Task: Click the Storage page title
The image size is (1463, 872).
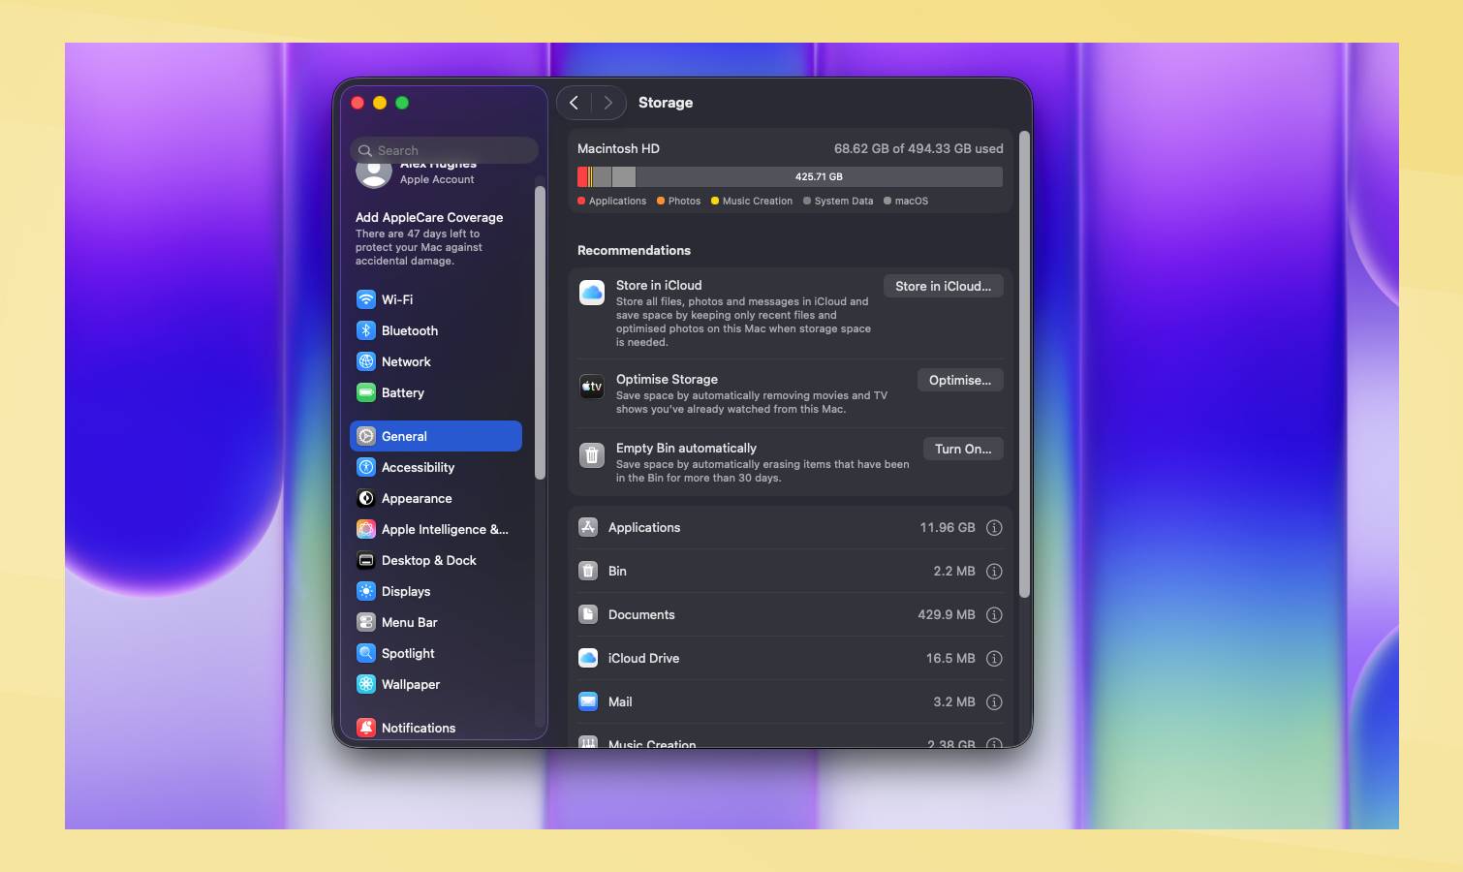Action: (666, 103)
